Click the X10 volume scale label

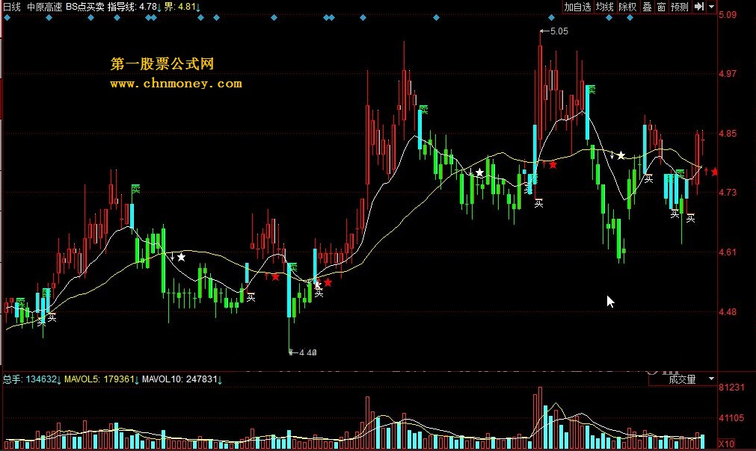[727, 444]
